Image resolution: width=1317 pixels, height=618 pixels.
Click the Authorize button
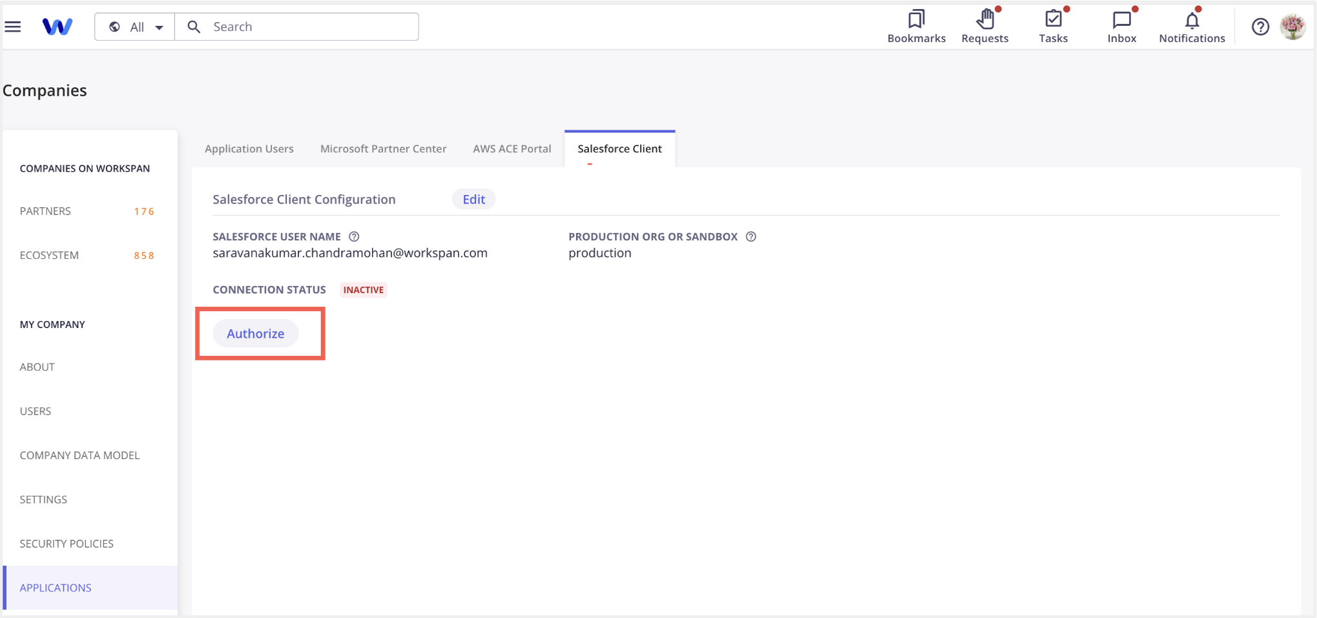click(256, 333)
